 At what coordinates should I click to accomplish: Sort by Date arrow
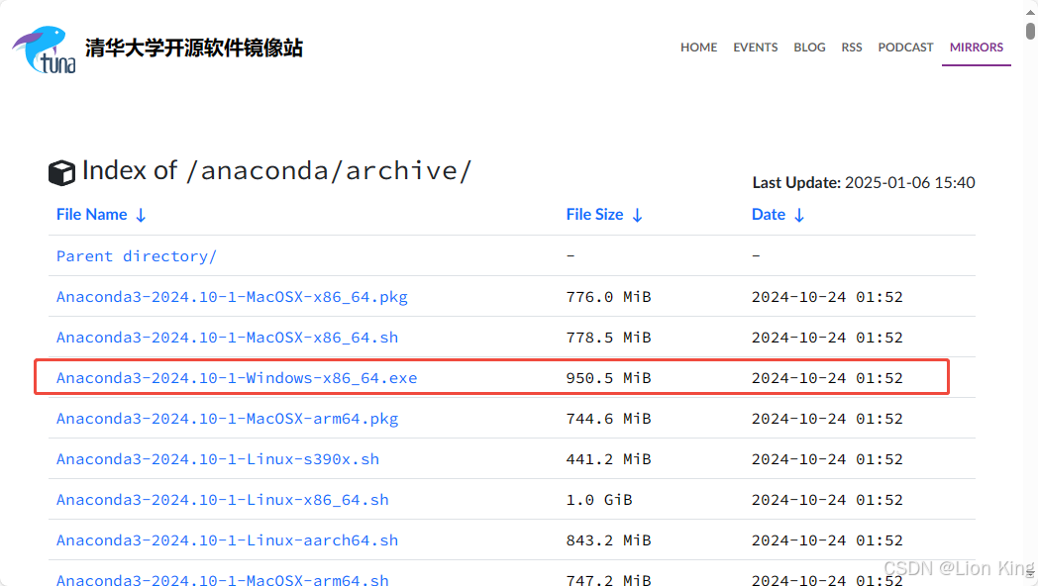[x=799, y=215]
